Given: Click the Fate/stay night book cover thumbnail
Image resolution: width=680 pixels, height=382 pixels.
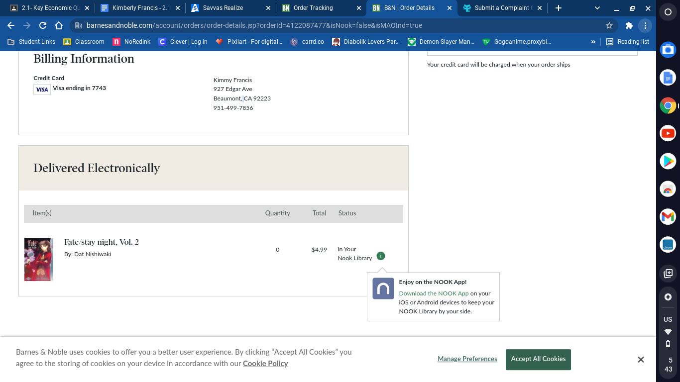Looking at the screenshot, I should tap(38, 259).
